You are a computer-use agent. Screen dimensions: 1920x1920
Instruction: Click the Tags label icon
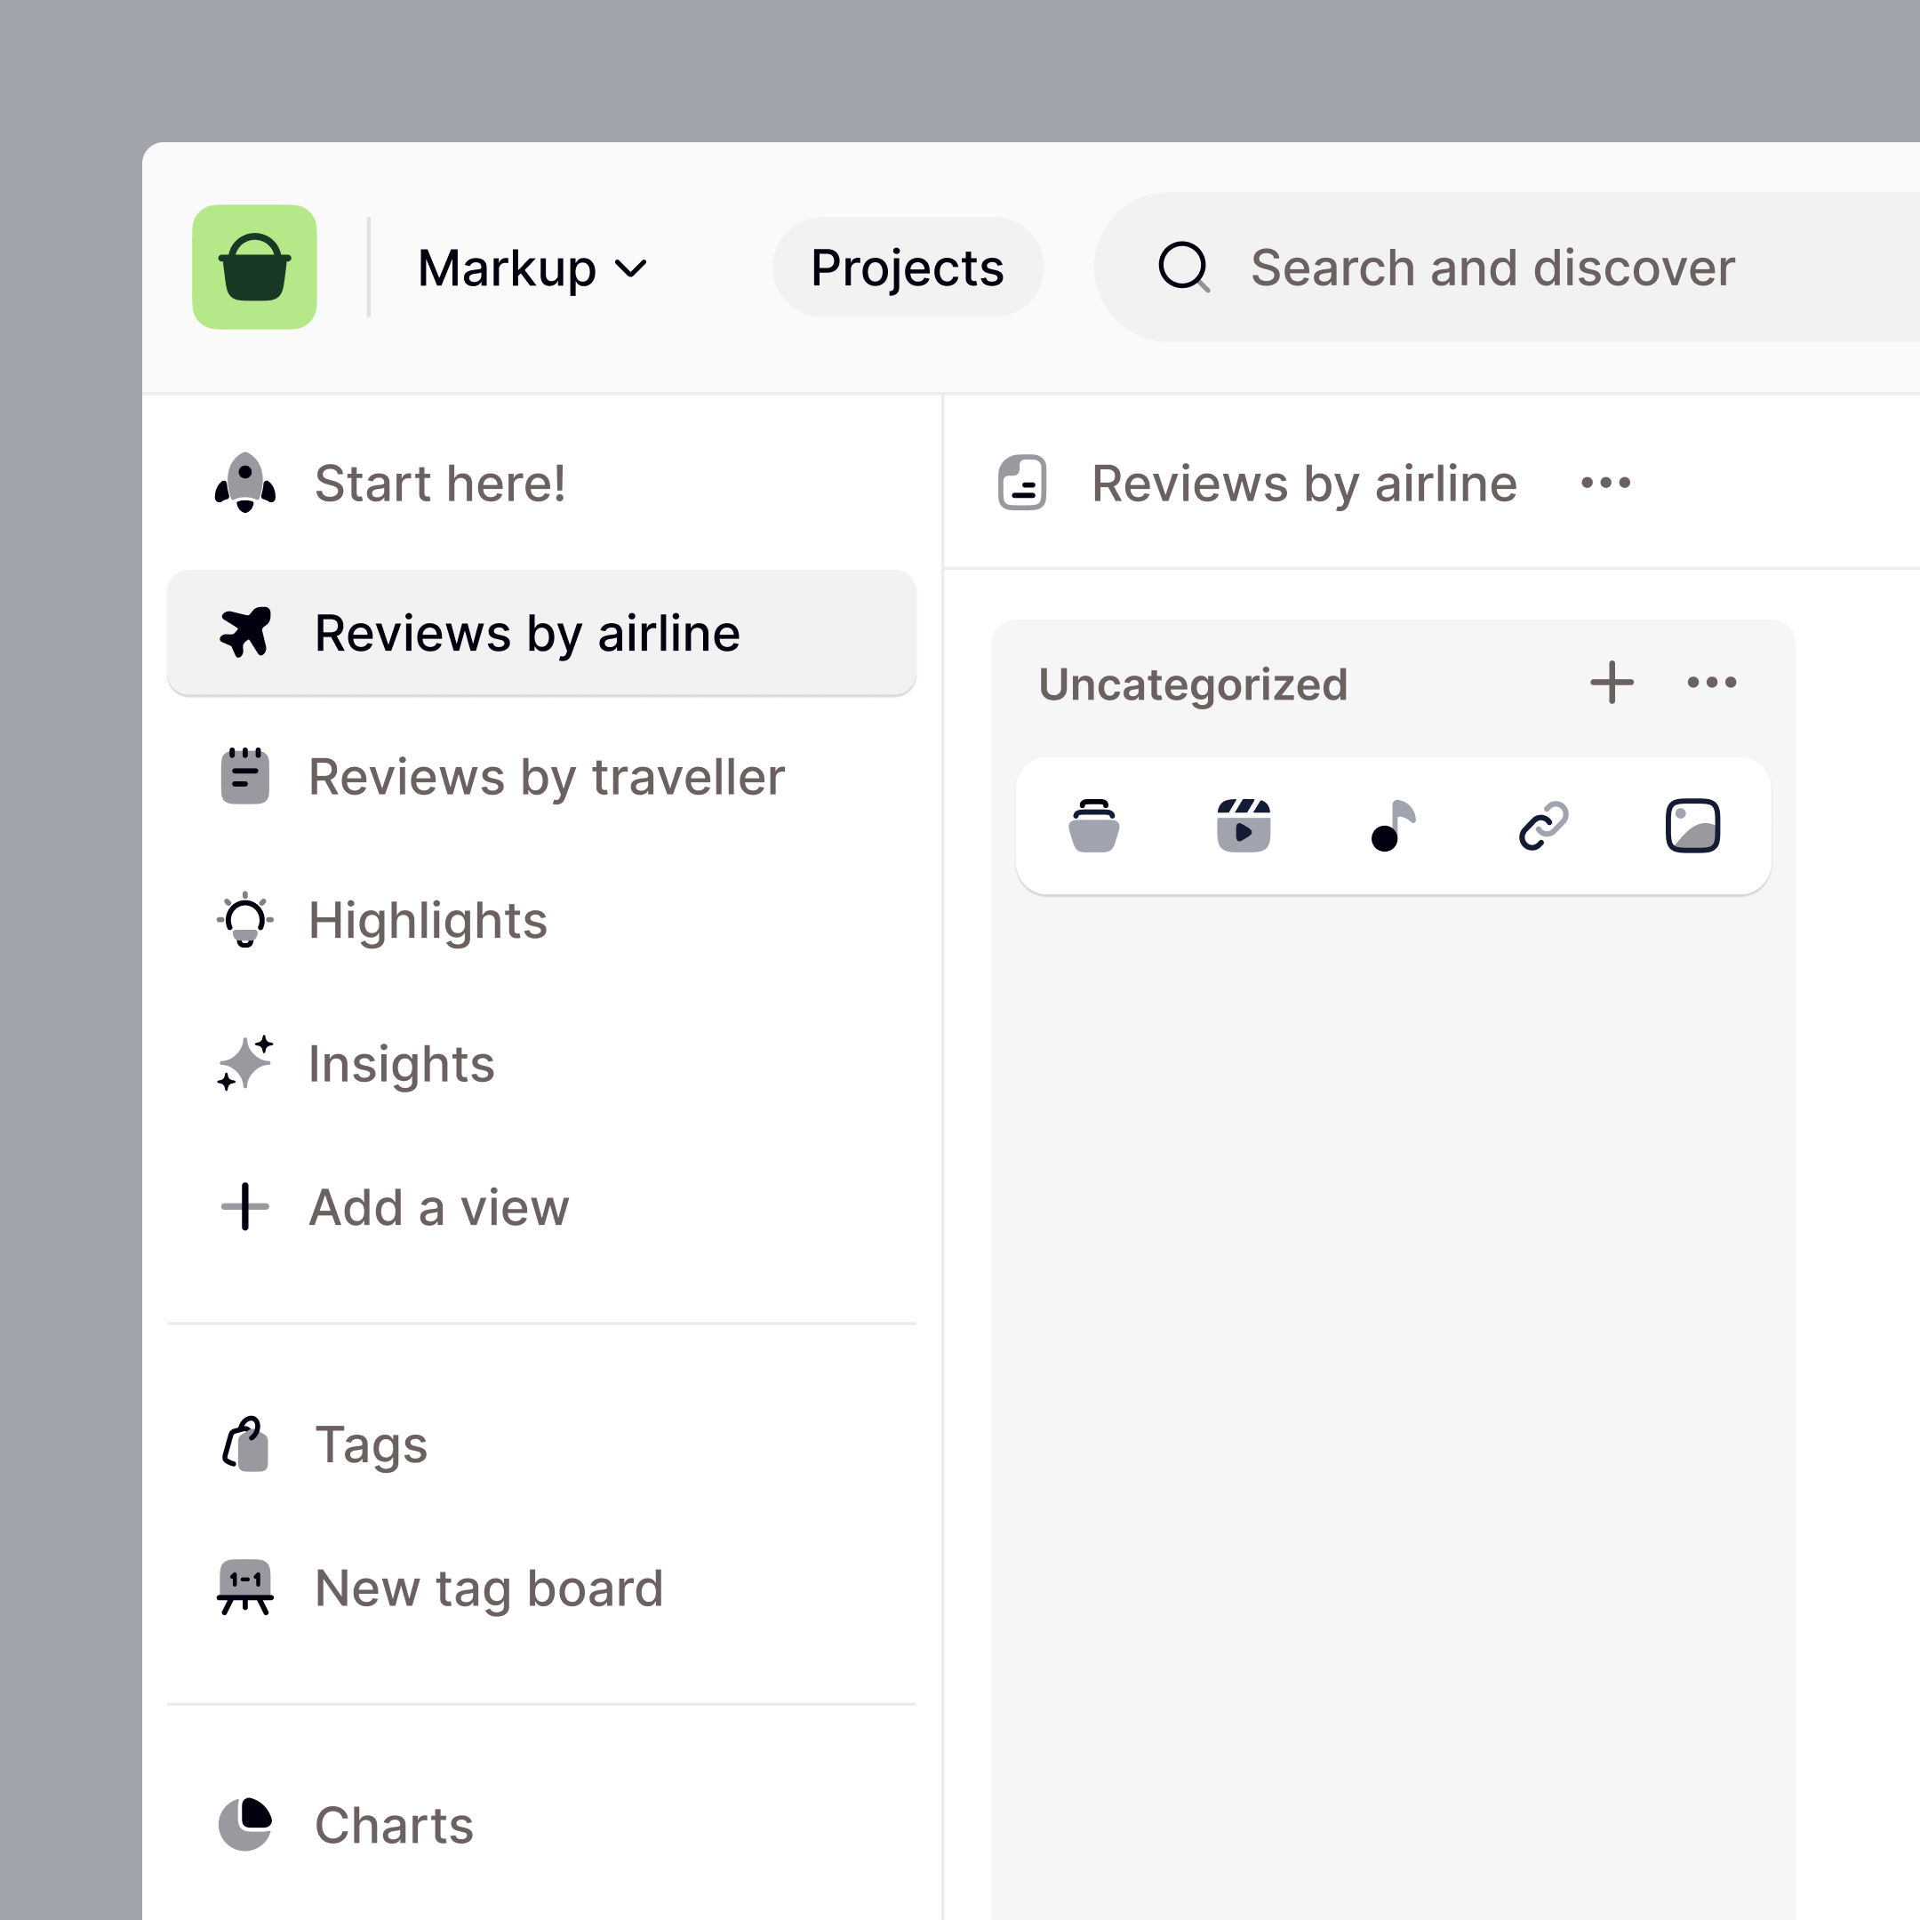click(x=245, y=1445)
